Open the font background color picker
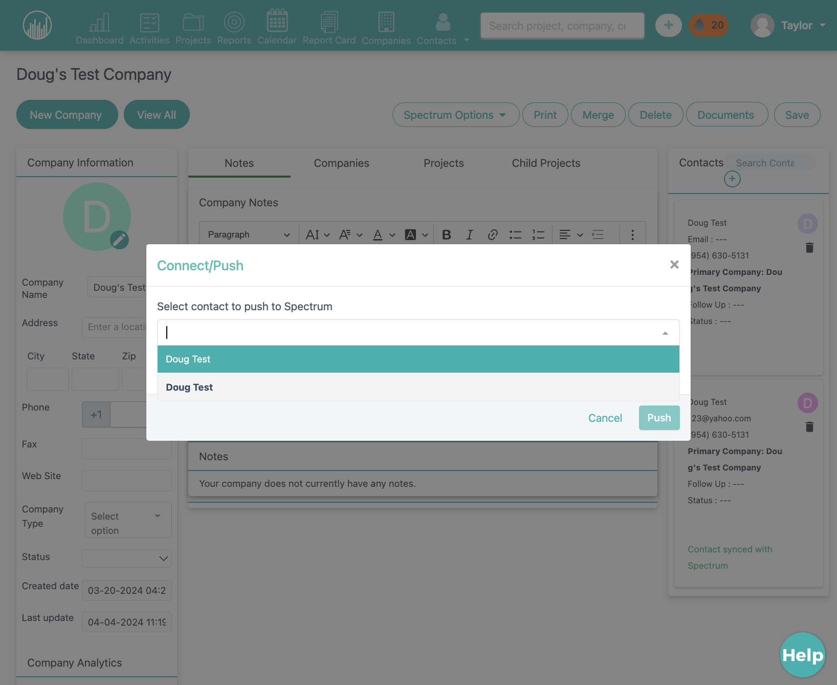 (x=416, y=234)
